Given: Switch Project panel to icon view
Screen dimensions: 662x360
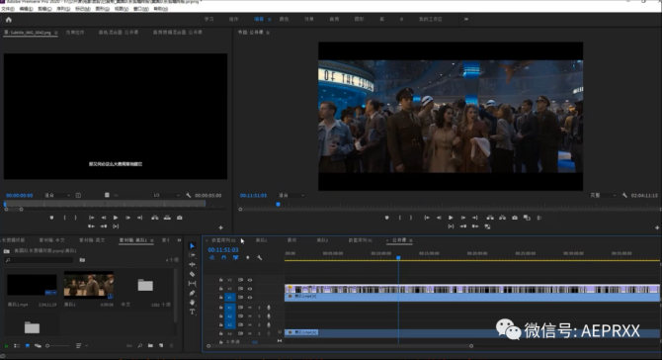Looking at the screenshot, I should (28, 345).
